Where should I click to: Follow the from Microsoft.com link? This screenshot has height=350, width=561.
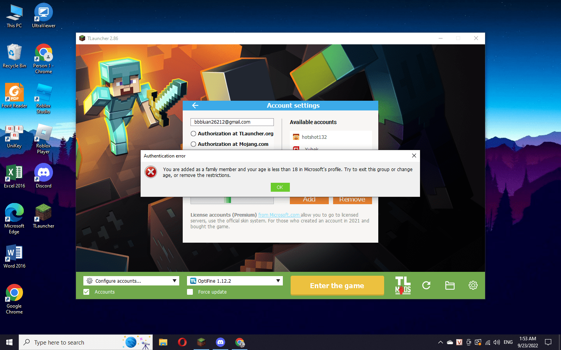(x=279, y=215)
